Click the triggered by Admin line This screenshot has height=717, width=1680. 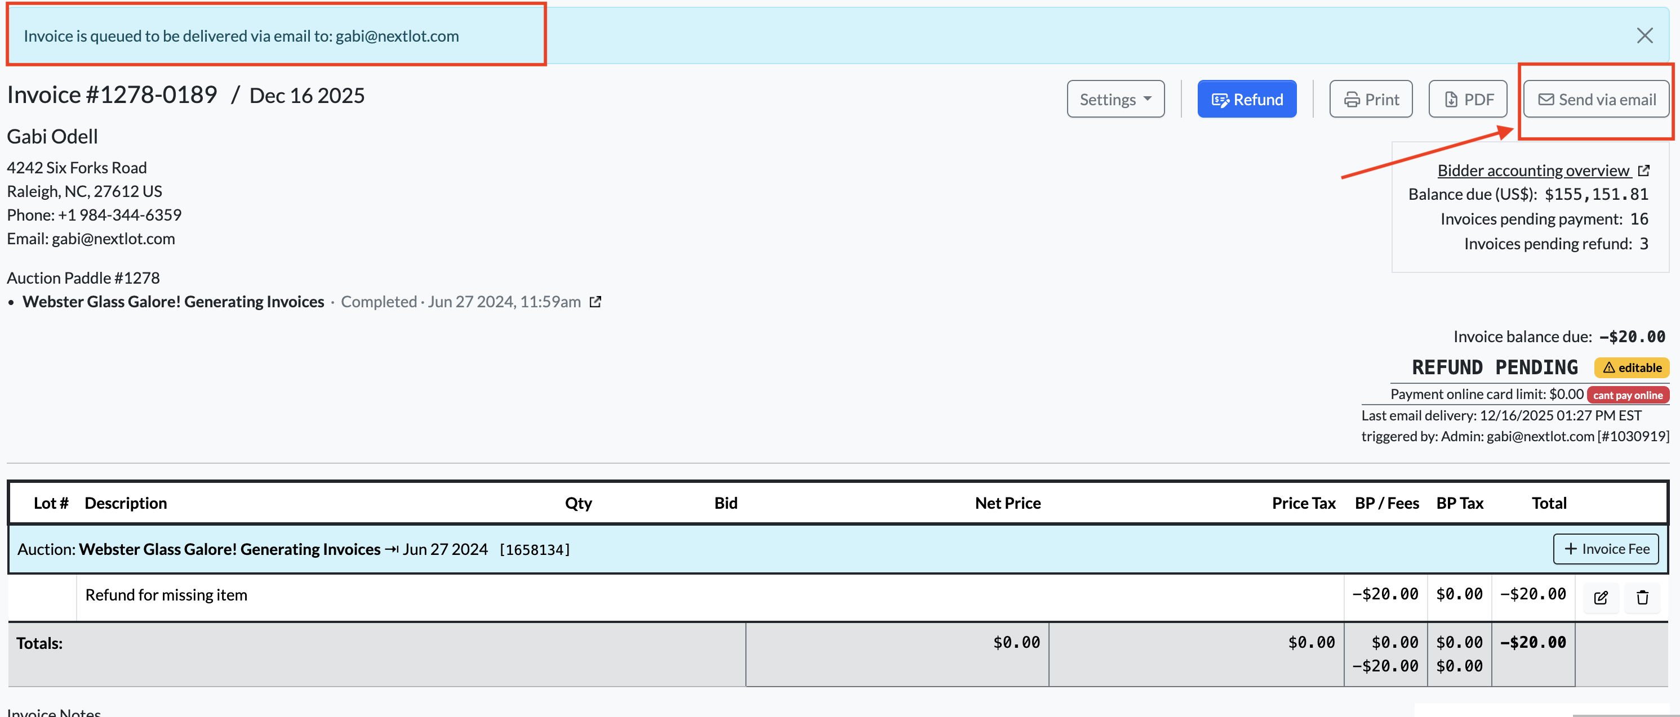pos(1515,436)
